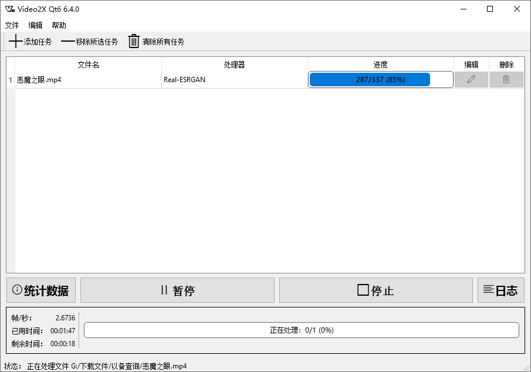
Task: Open the 统计数据 statistics panel
Action: [41, 290]
